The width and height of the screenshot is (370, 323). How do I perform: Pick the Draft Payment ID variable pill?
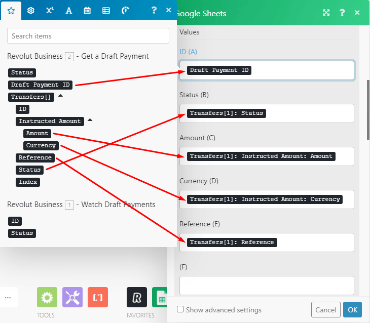(x=40, y=85)
